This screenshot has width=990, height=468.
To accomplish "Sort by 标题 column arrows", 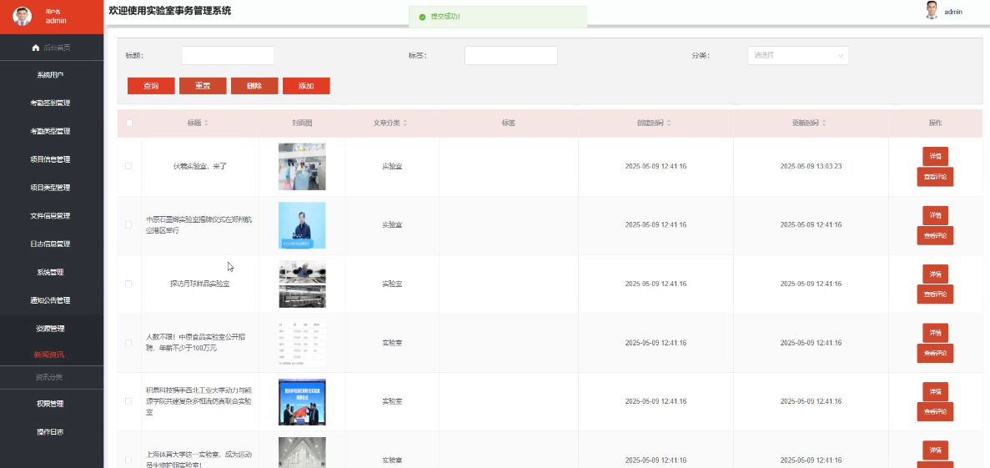I will [206, 123].
